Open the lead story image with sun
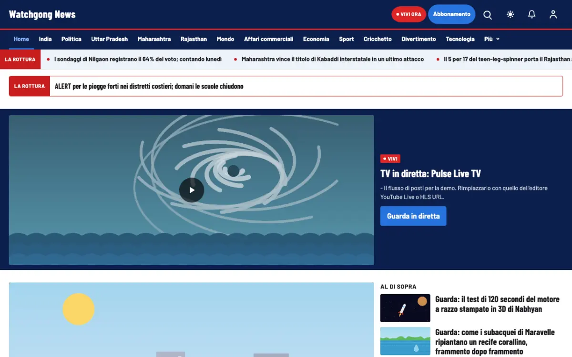This screenshot has width=572, height=357. click(x=192, y=319)
